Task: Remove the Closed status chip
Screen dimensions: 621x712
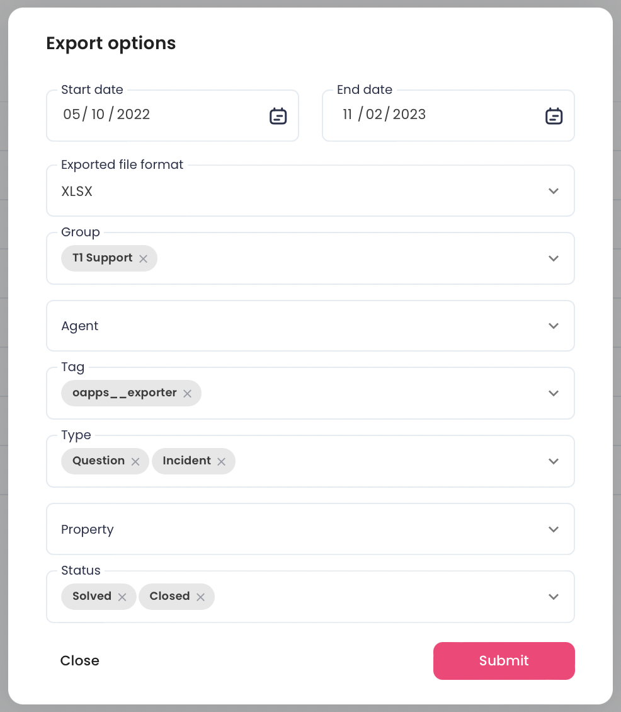Action: (x=200, y=597)
